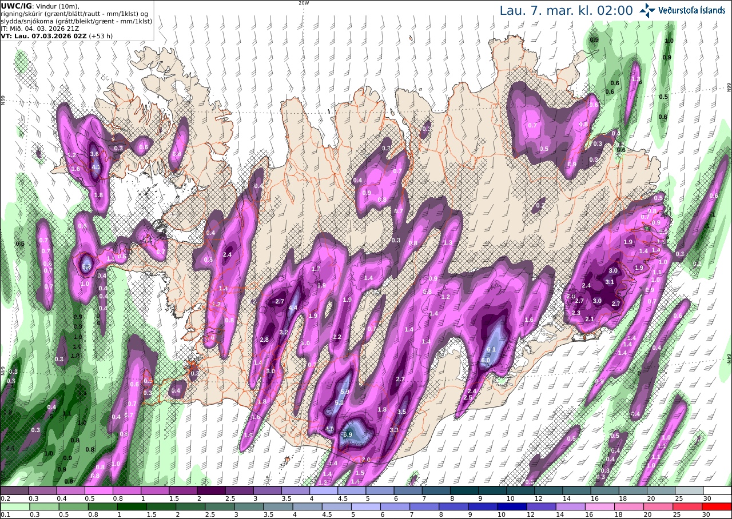Image resolution: width=732 pixels, height=519 pixels.
Task: Pick the grayish 25 swatch in upper legend row
Action: click(x=689, y=490)
